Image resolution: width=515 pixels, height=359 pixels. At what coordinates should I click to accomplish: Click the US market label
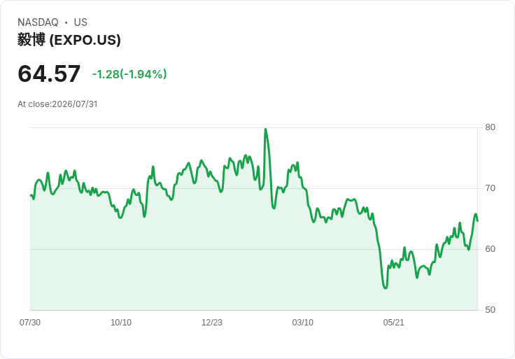click(x=80, y=22)
